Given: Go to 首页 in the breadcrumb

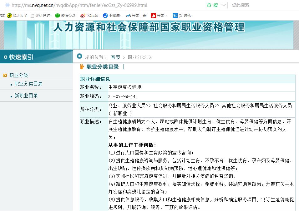Looking at the screenshot, I should point(115,57).
